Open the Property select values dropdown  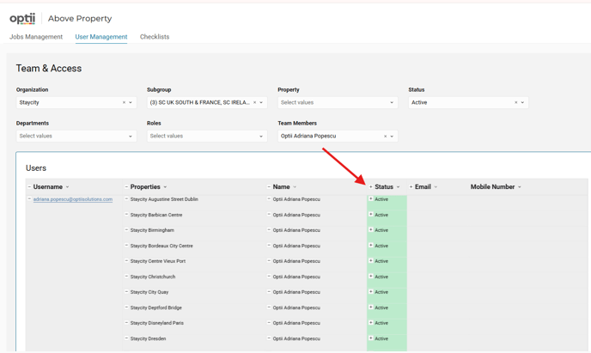[338, 102]
